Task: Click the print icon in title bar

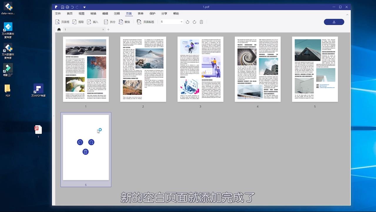Action: (x=67, y=7)
